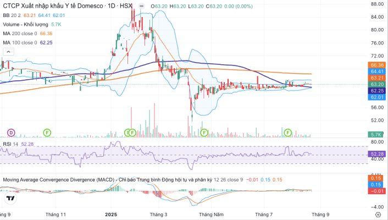The width and height of the screenshot is (388, 220).
Task: Click dark purple 62.25 price tag
Action: [377, 91]
